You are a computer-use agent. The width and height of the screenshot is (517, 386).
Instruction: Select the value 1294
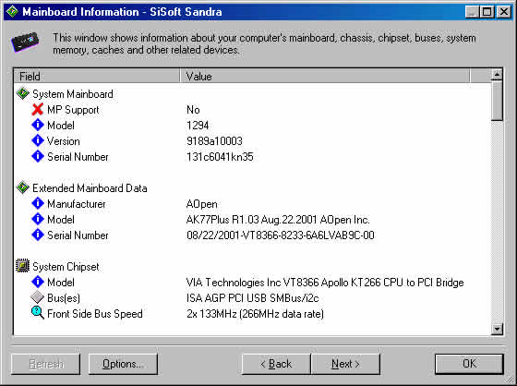pos(198,126)
